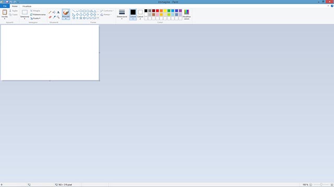Expand the Dimensioni line size menu

point(122,15)
